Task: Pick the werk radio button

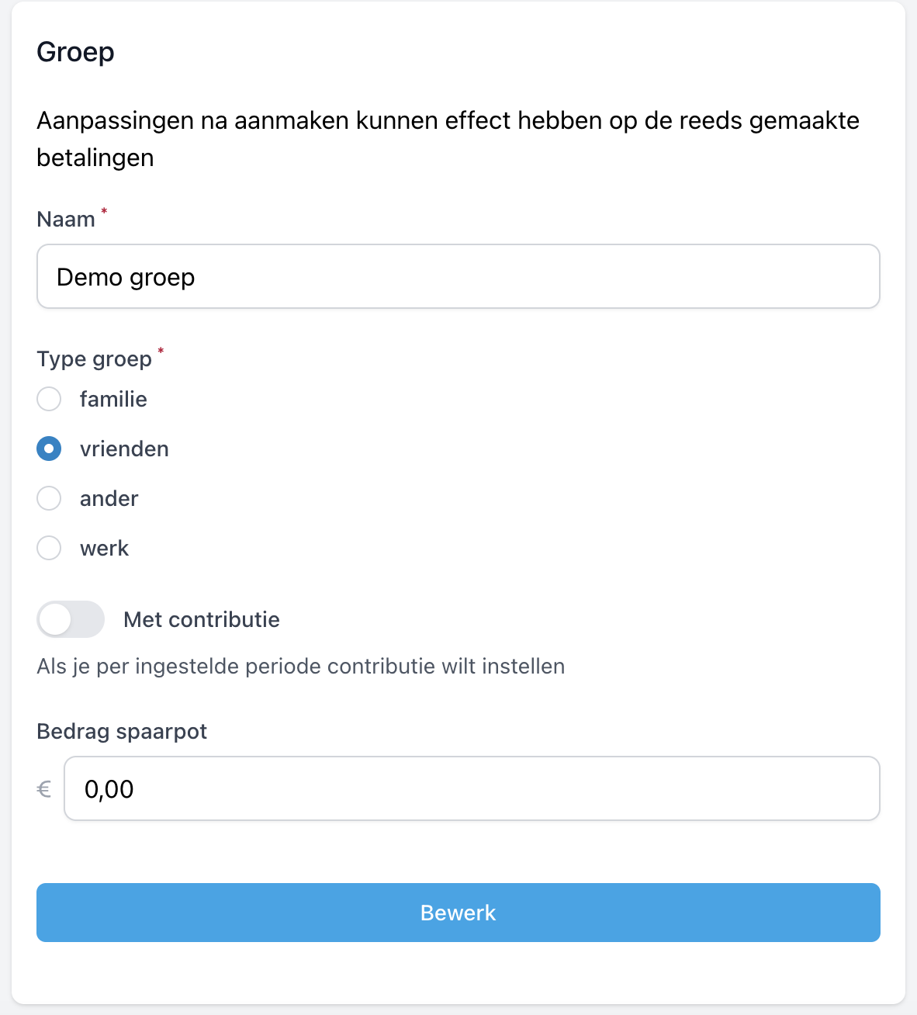Action: (x=49, y=549)
